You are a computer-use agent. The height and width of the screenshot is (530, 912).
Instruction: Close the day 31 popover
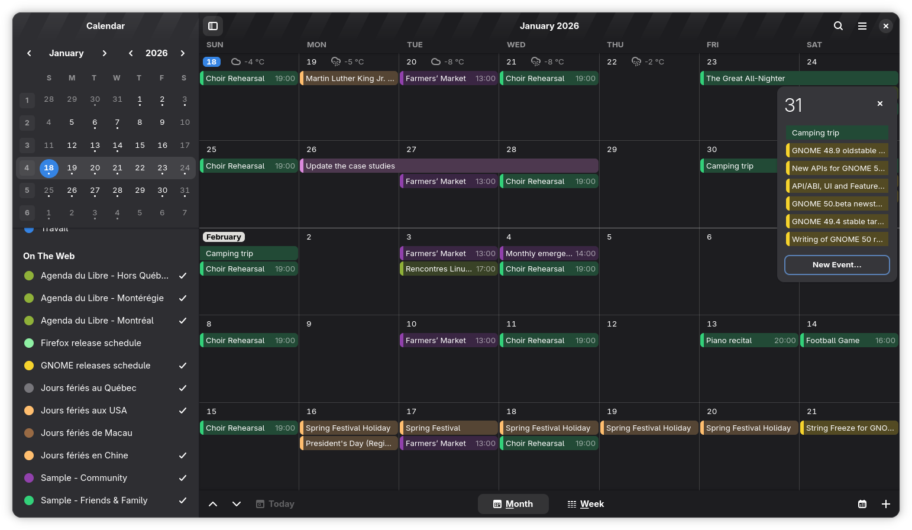pos(879,104)
